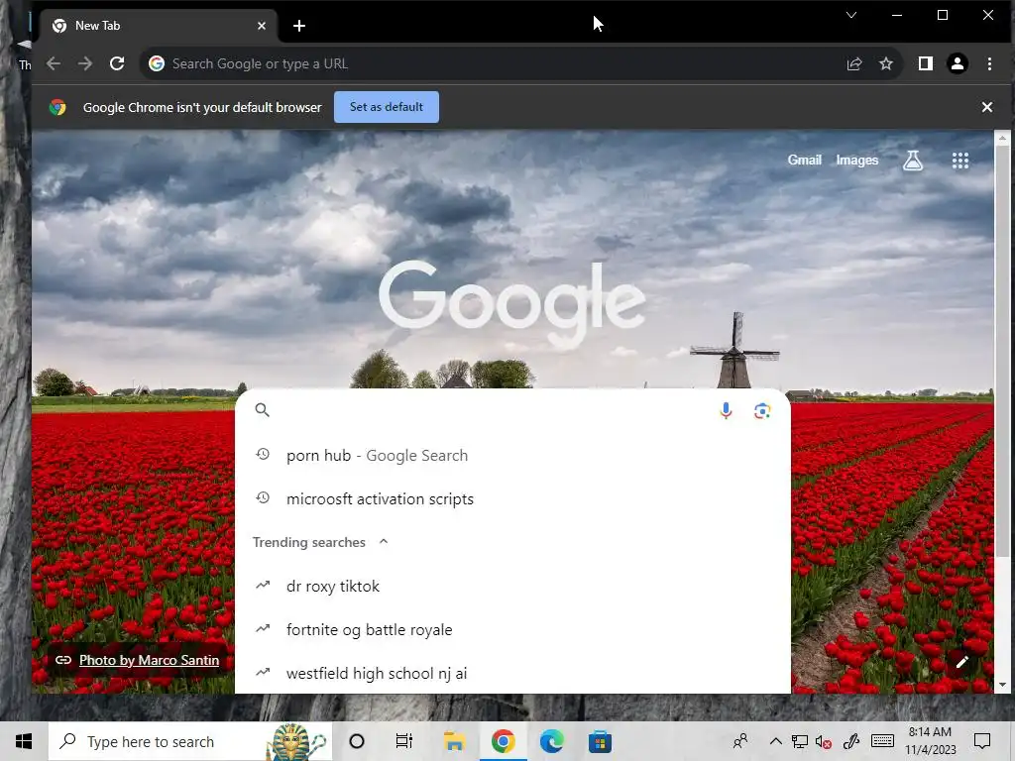
Task: Click Set as default button
Action: pos(387,107)
